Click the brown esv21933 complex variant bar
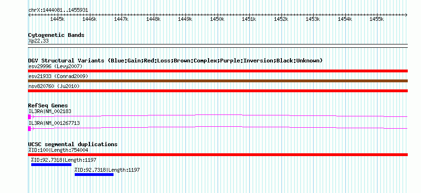 point(218,81)
